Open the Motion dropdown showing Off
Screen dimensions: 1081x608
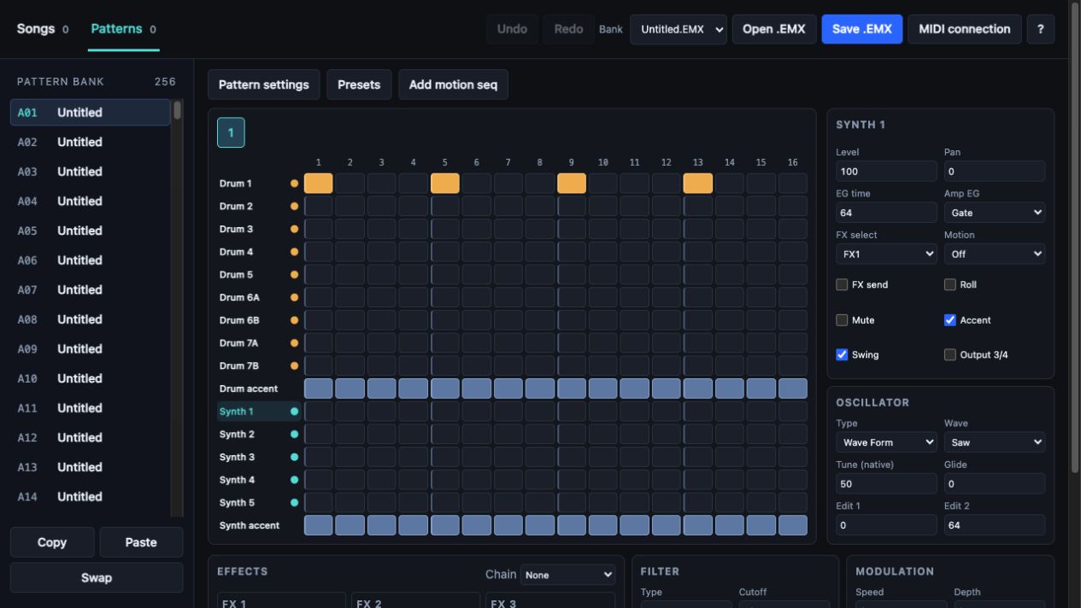(995, 254)
